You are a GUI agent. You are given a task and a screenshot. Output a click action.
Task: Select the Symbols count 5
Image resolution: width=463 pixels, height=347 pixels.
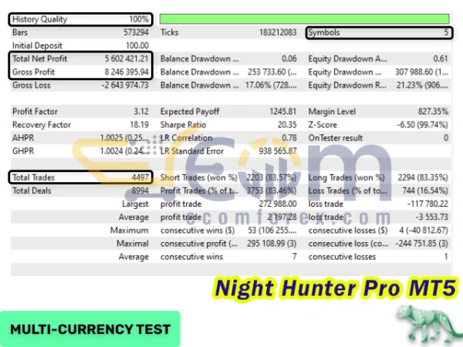(x=446, y=32)
